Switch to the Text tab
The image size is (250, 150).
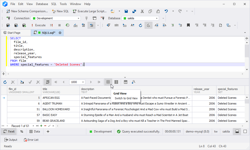9,131
